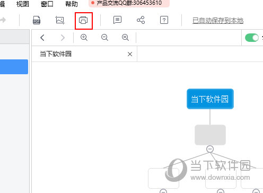Zoom in with the plus magnifier
The image size is (263, 193).
click(84, 38)
